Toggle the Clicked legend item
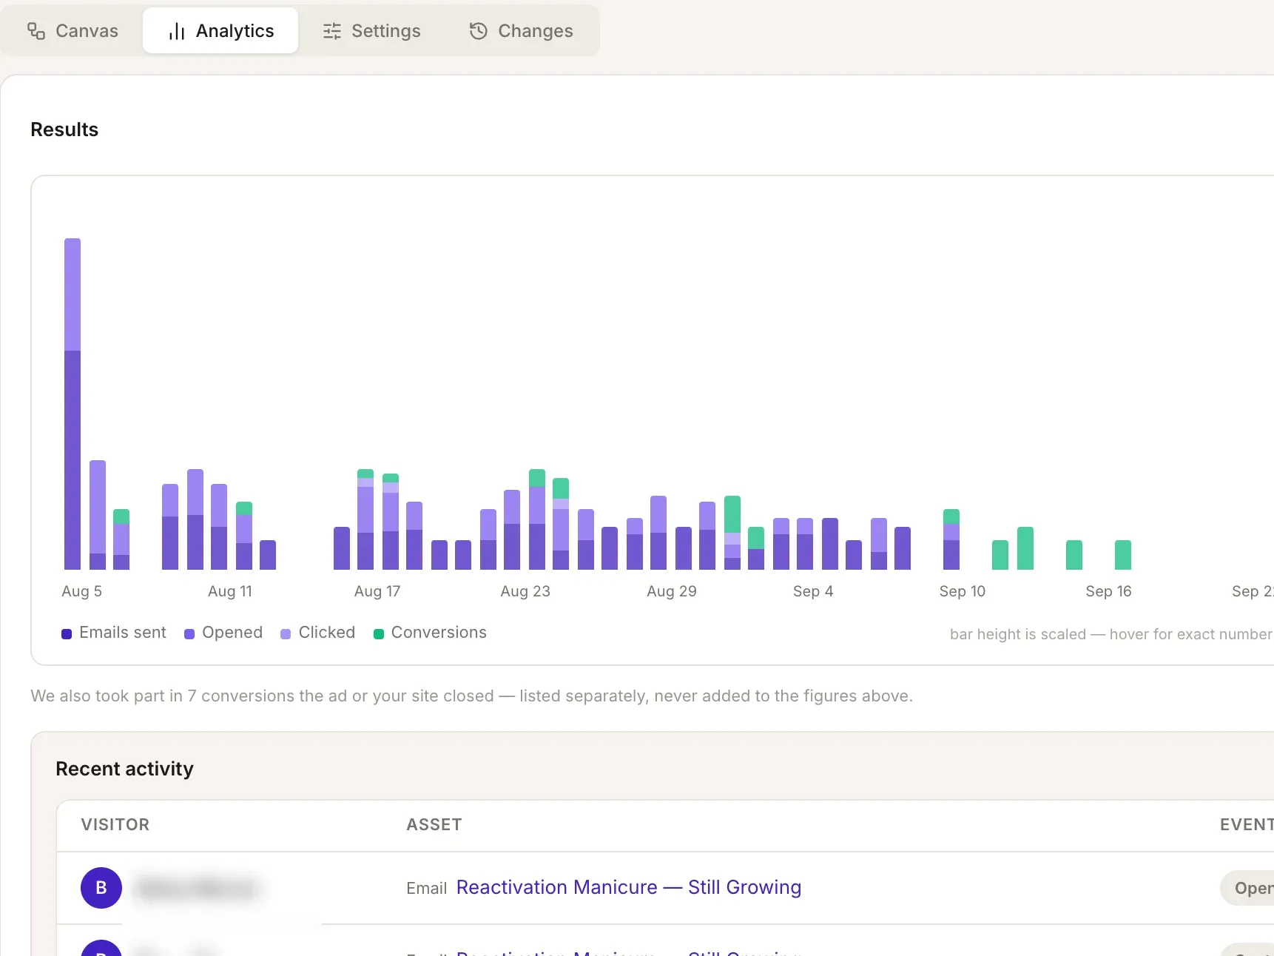This screenshot has height=956, width=1274. click(318, 633)
